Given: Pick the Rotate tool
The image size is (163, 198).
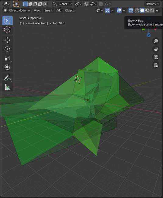Looking at the screenshot, I should [7, 49].
